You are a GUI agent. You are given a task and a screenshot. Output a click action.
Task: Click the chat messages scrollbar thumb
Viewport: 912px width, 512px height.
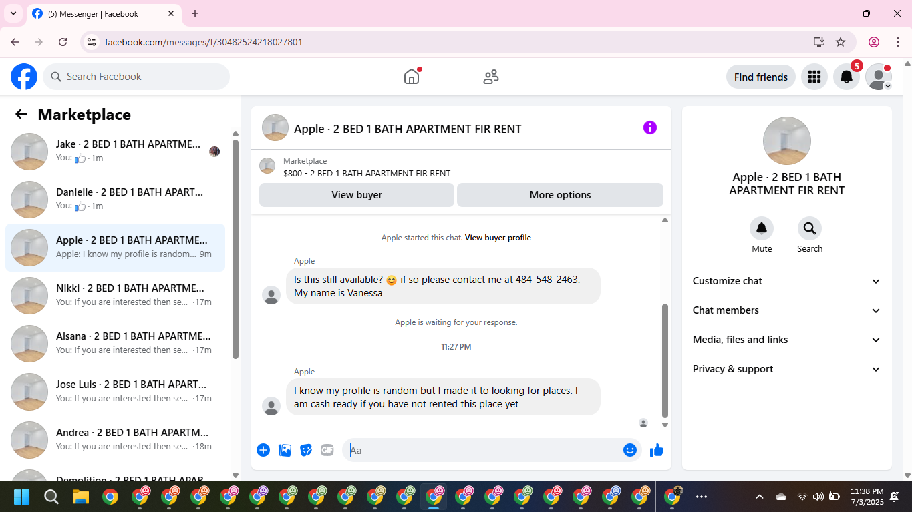[x=665, y=360]
